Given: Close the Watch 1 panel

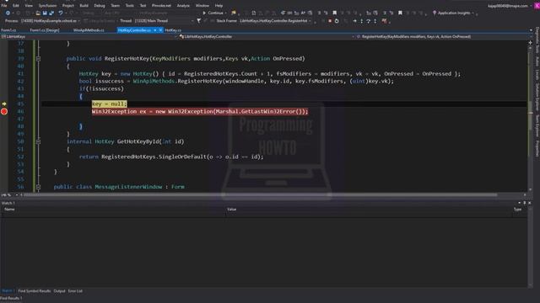Looking at the screenshot, I should pyautogui.click(x=530, y=203).
